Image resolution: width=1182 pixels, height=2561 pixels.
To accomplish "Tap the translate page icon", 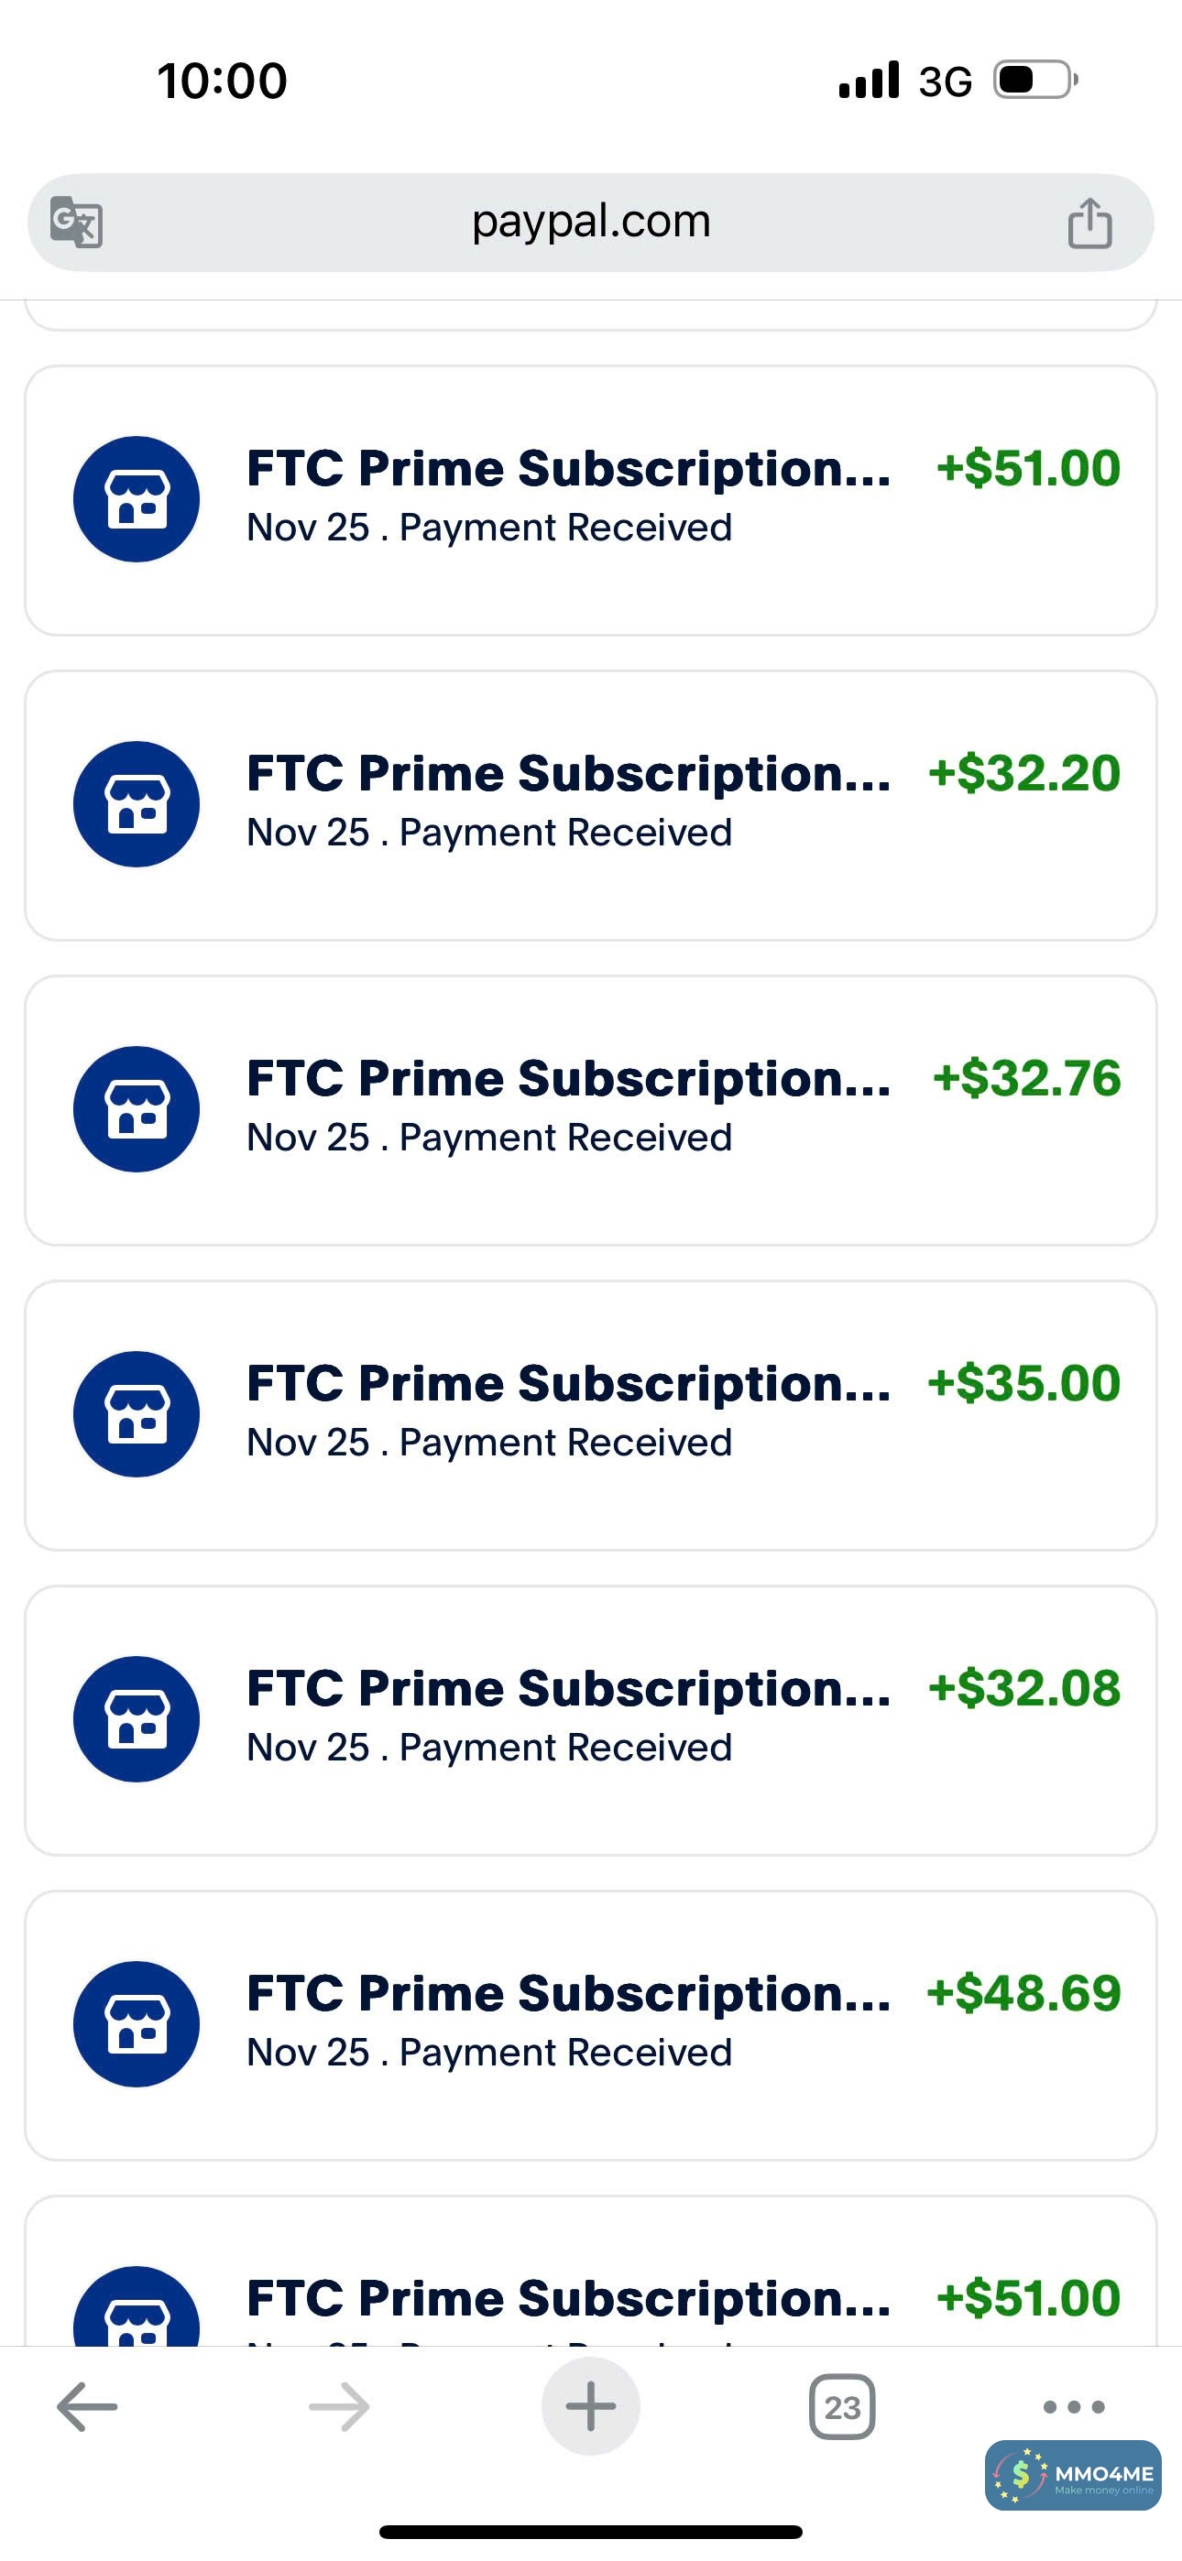I will click(77, 222).
